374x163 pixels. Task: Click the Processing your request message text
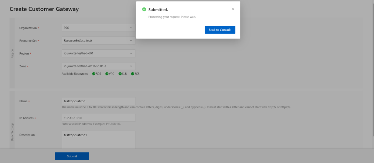(x=172, y=17)
